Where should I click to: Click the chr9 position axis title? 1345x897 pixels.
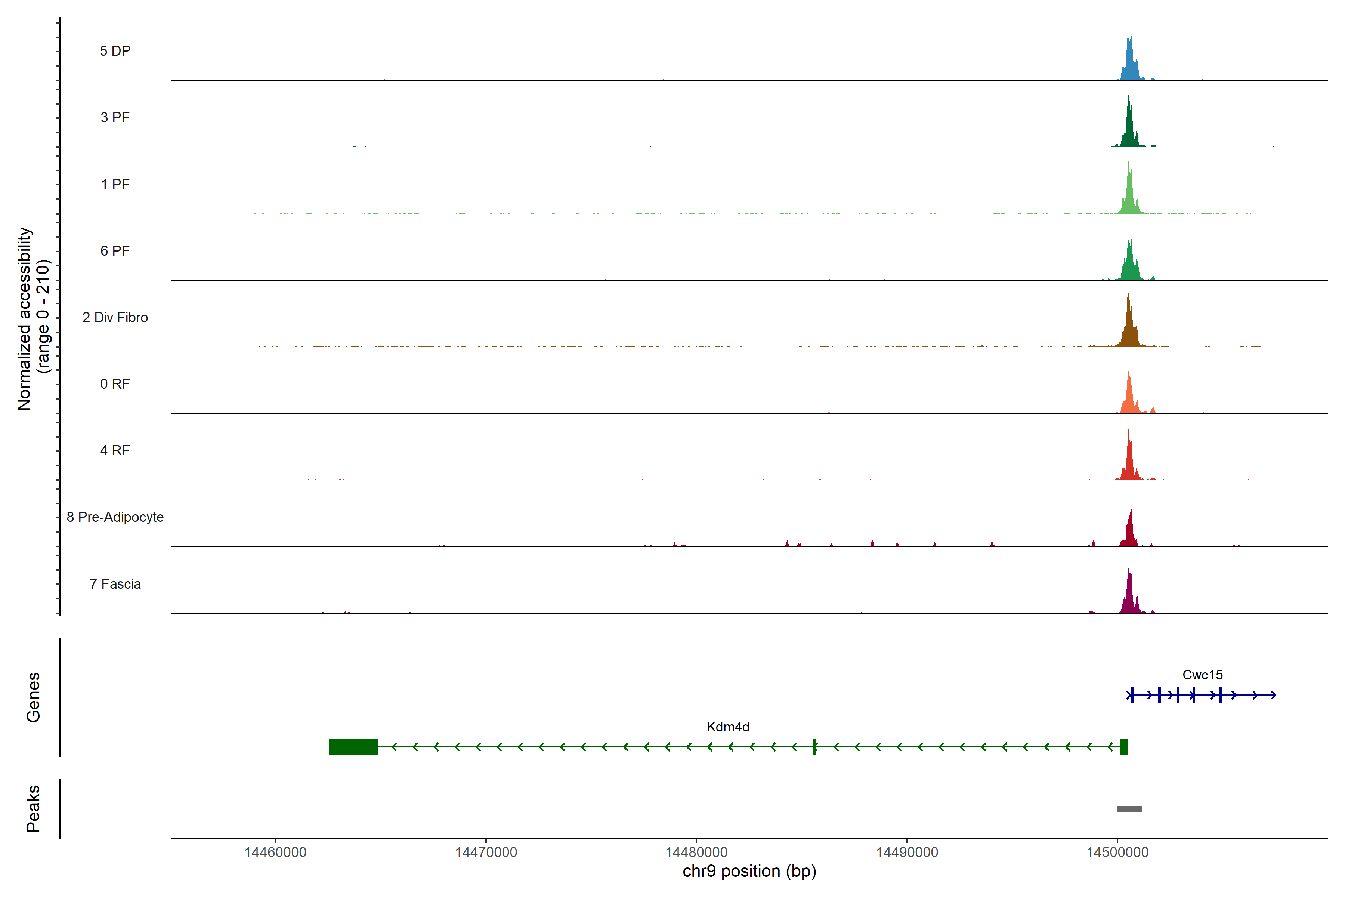pyautogui.click(x=749, y=871)
